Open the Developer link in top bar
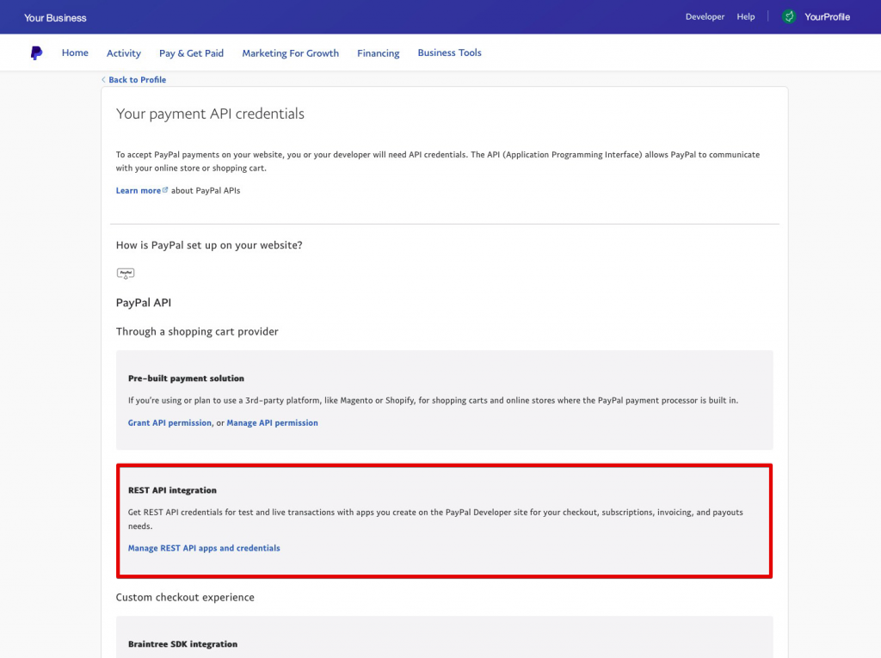 click(705, 17)
